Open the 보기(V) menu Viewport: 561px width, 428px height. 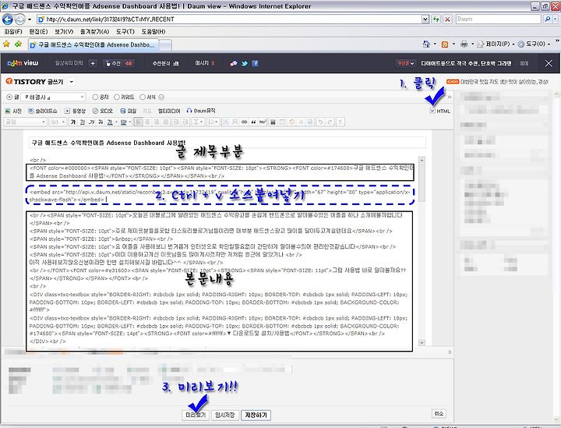64,31
